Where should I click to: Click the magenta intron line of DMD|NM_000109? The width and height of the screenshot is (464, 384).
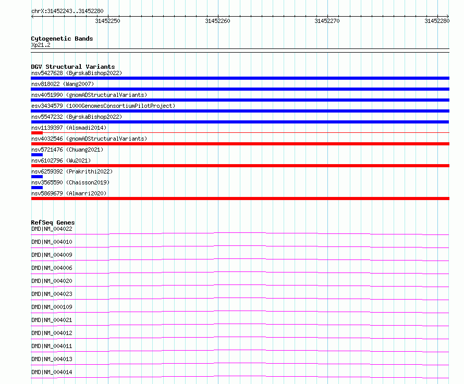pyautogui.click(x=240, y=311)
